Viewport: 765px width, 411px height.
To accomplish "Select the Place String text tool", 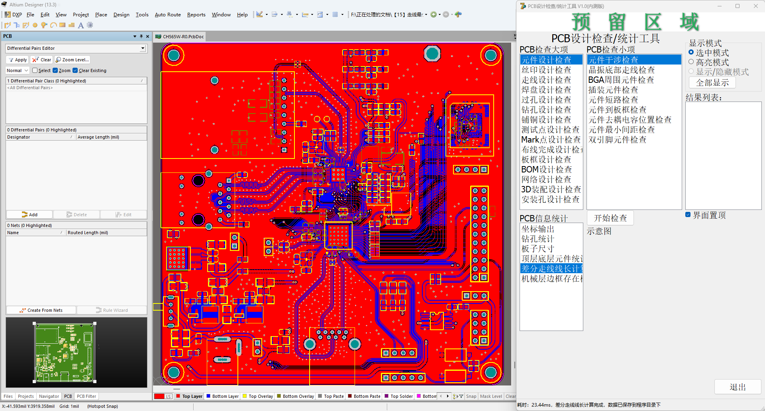I will point(81,25).
